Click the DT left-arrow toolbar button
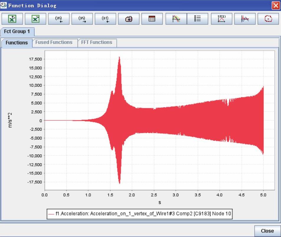 [x=105, y=19]
